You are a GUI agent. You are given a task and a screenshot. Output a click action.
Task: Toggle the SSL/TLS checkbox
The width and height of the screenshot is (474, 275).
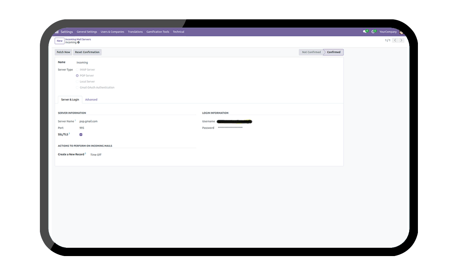click(x=81, y=135)
